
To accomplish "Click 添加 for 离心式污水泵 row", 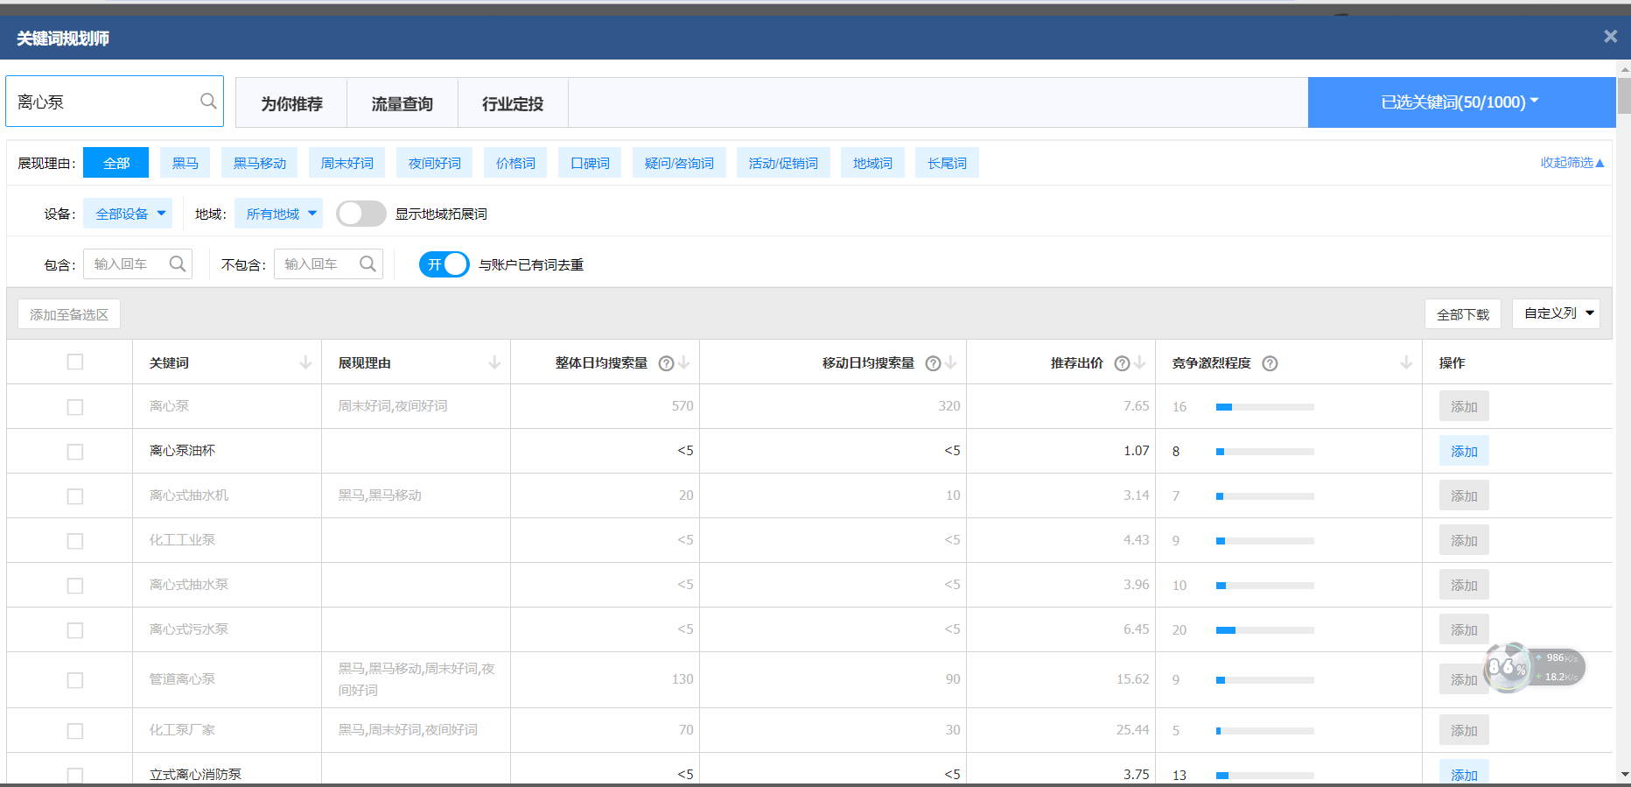I will [1464, 629].
